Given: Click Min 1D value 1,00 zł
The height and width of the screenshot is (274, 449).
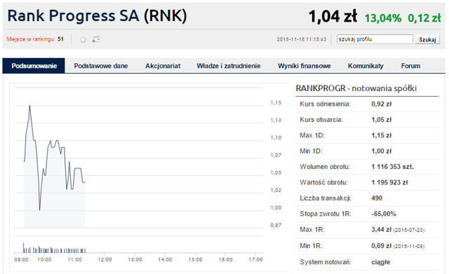Looking at the screenshot, I should tap(381, 151).
